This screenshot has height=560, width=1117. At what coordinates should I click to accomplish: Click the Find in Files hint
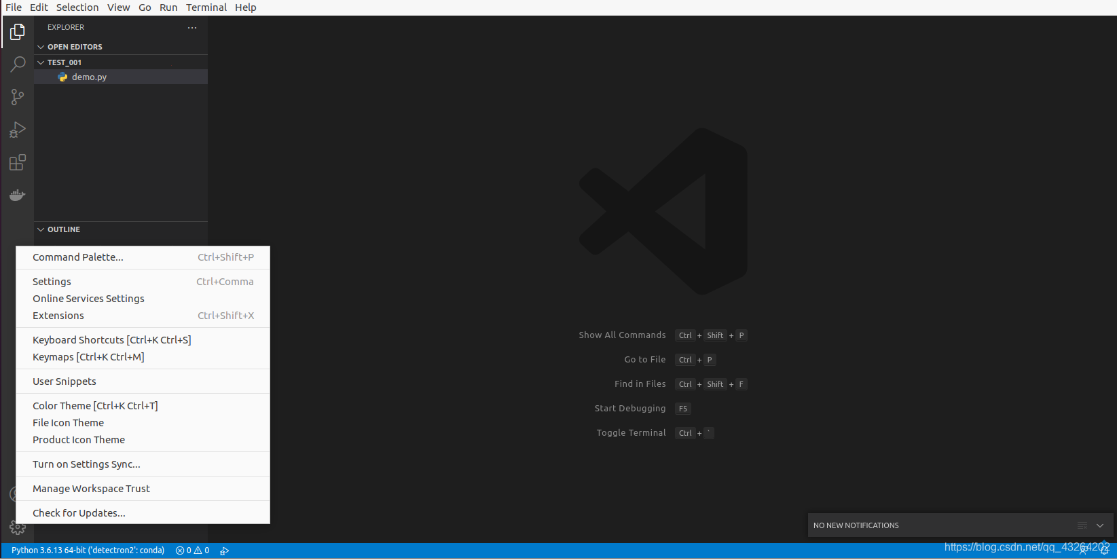(x=640, y=384)
